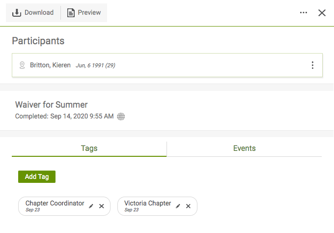334x233 pixels.
Task: Click the Victoria Chapter tag label
Action: [x=147, y=204]
